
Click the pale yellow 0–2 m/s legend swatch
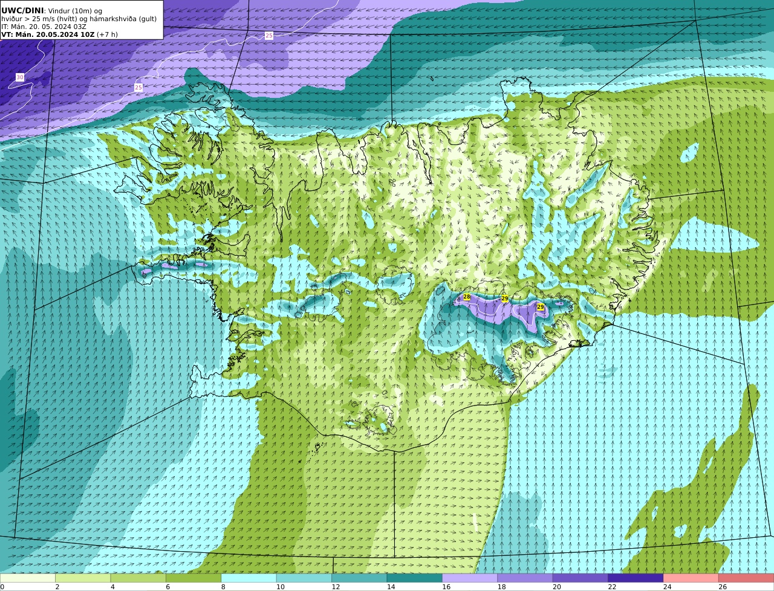click(x=28, y=578)
